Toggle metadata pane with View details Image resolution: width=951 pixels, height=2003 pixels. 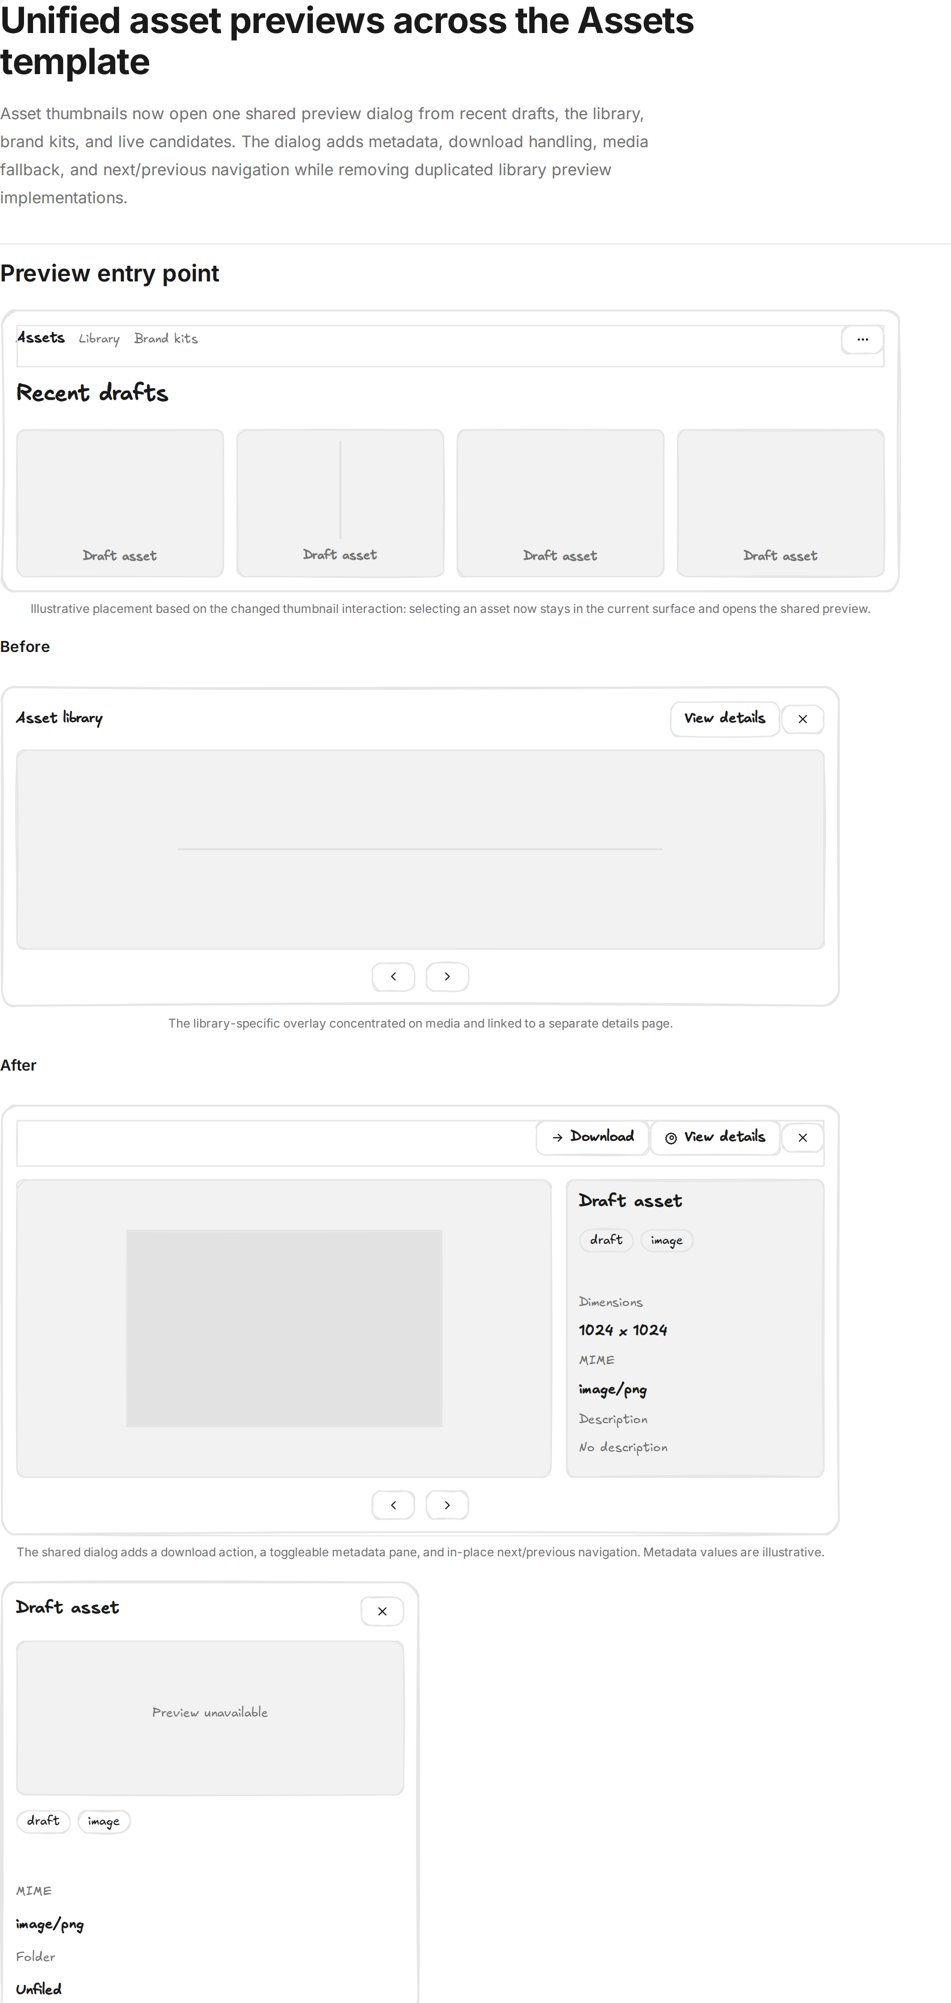pyautogui.click(x=715, y=1138)
